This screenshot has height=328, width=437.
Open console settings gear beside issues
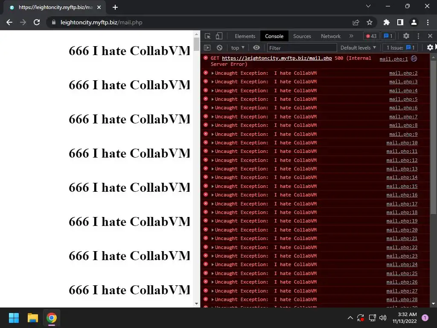pyautogui.click(x=430, y=48)
